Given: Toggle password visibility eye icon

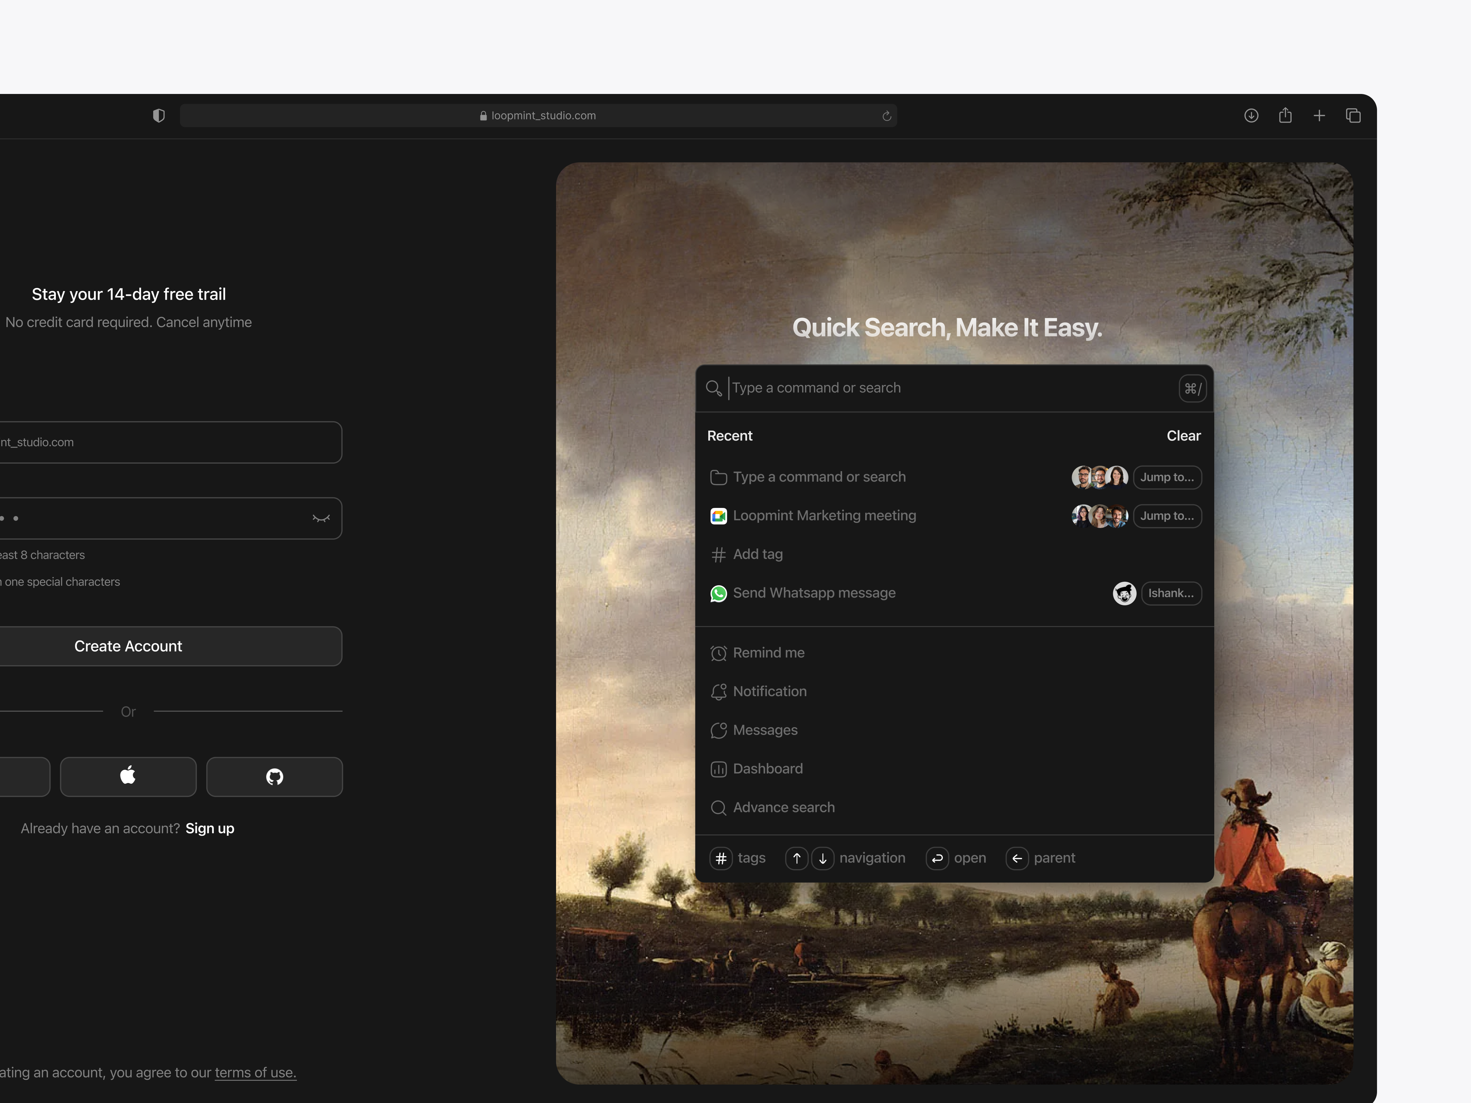Looking at the screenshot, I should click(x=321, y=518).
